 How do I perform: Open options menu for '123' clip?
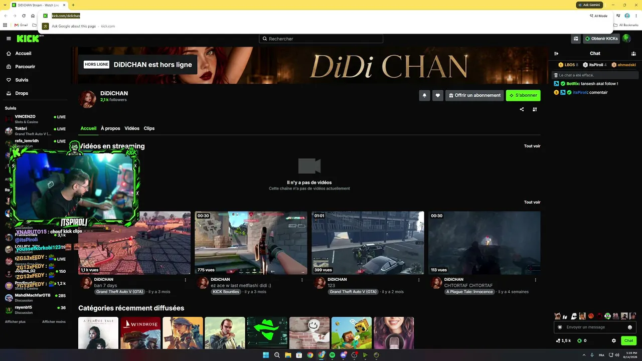point(419,280)
